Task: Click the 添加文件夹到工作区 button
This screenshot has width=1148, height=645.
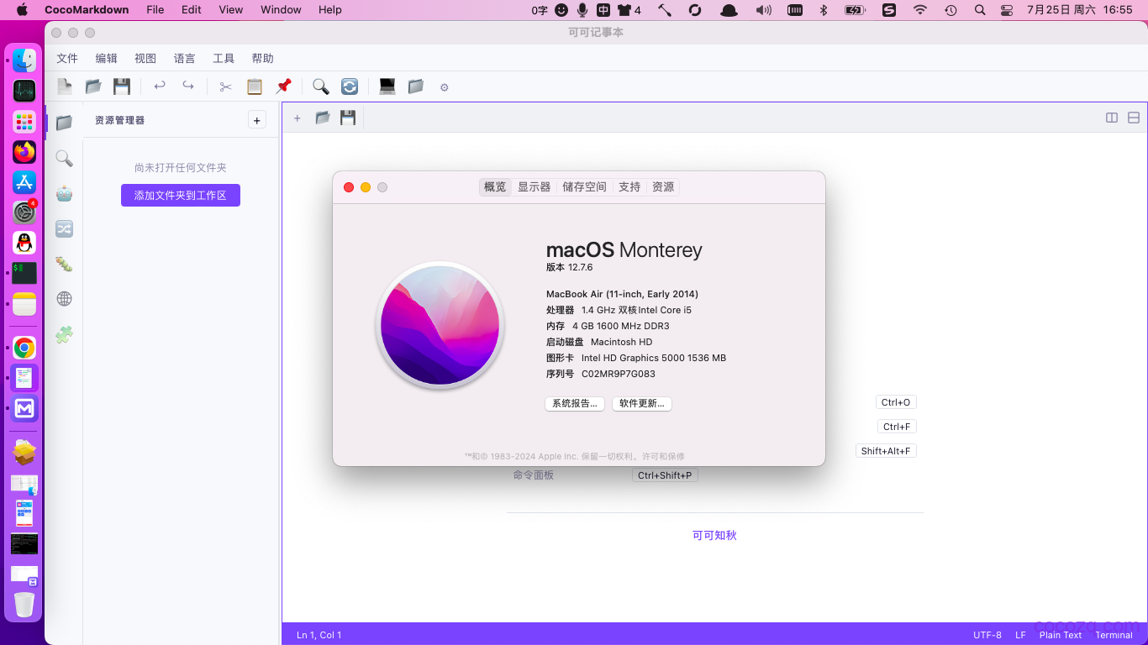Action: [x=181, y=195]
